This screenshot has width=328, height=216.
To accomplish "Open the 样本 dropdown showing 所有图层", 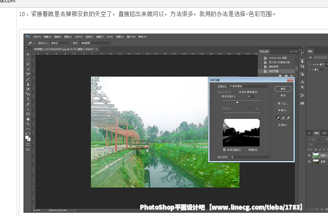I will coord(96,43).
